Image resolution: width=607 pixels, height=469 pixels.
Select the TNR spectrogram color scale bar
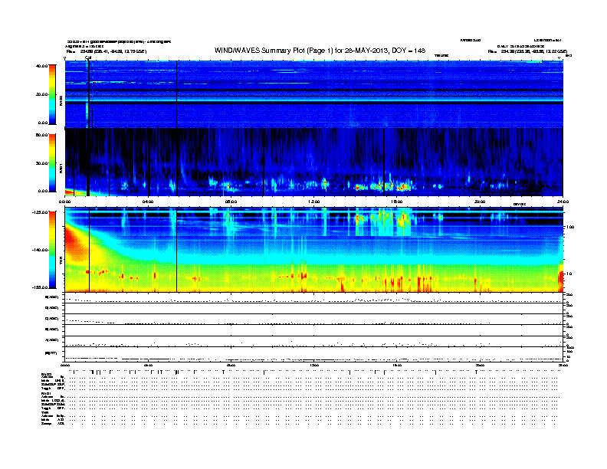point(52,250)
